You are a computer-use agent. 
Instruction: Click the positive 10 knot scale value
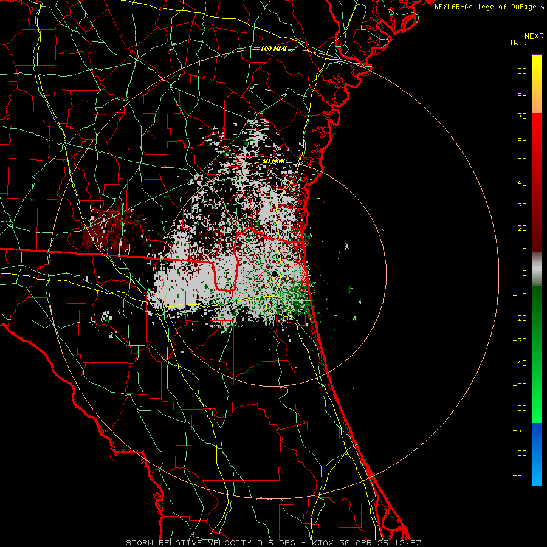pos(522,251)
